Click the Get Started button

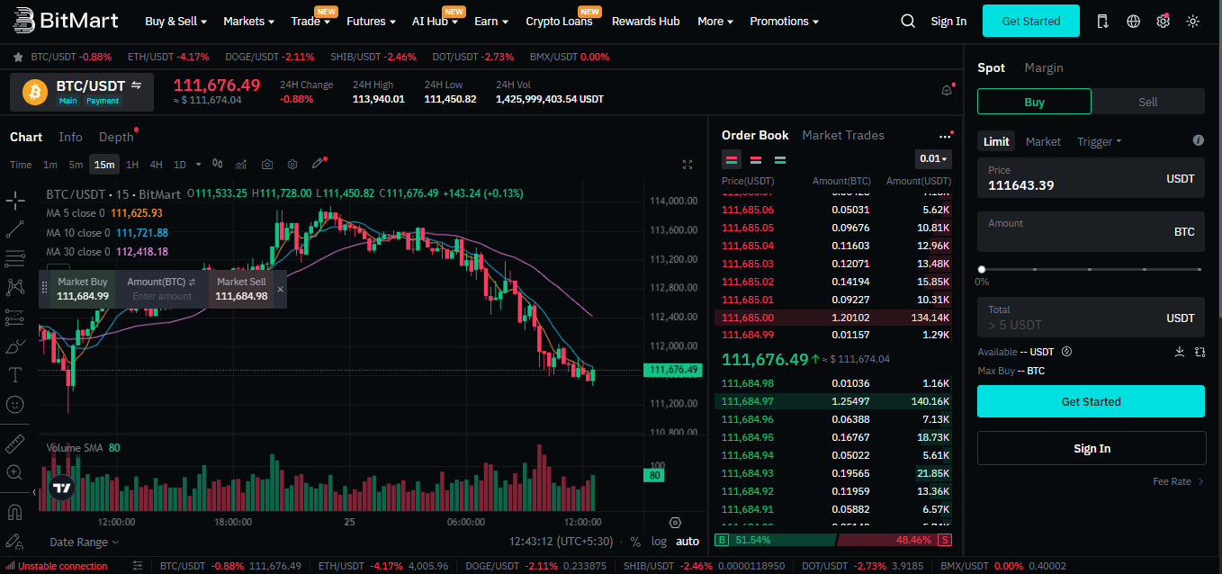click(x=1030, y=20)
